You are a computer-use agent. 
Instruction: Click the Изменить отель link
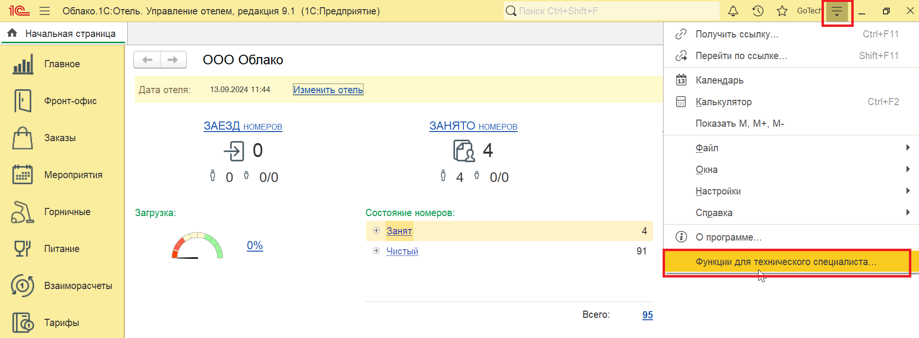[328, 90]
